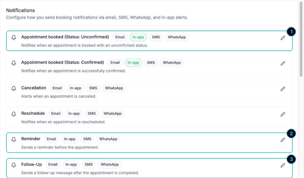Click bell icon in Reminder row
The image size is (304, 178).
(14, 139)
